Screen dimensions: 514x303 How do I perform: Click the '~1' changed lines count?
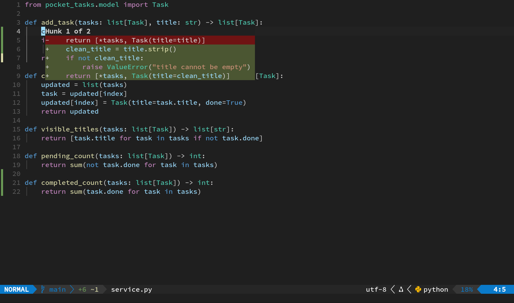95,289
